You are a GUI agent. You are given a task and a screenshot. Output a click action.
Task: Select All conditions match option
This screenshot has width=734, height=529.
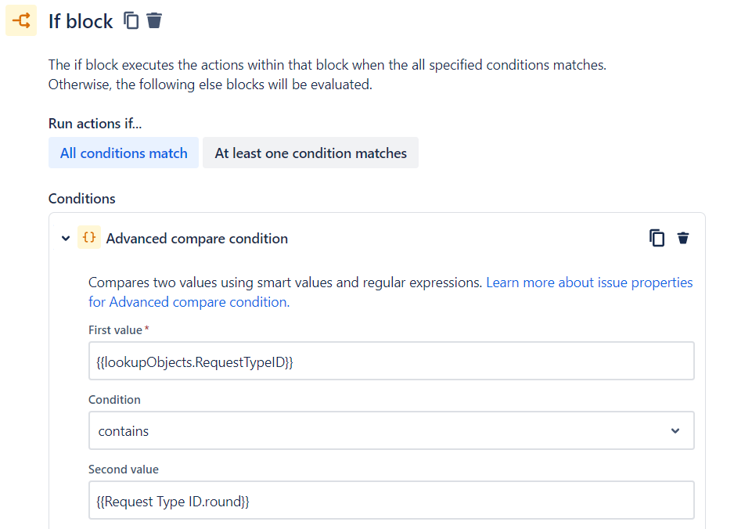click(x=124, y=153)
